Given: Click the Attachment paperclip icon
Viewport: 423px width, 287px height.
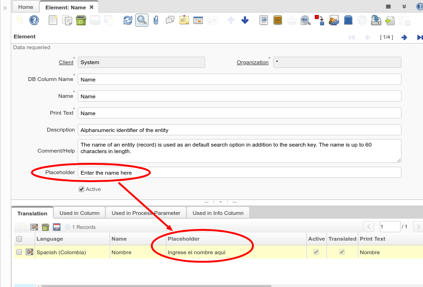Looking at the screenshot, I should 156,20.
